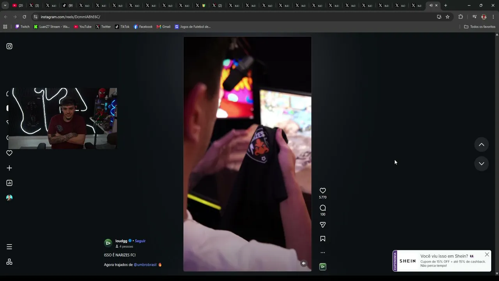Open the Twitch bookmark
Viewport: 499px width, 281px height.
(22, 27)
